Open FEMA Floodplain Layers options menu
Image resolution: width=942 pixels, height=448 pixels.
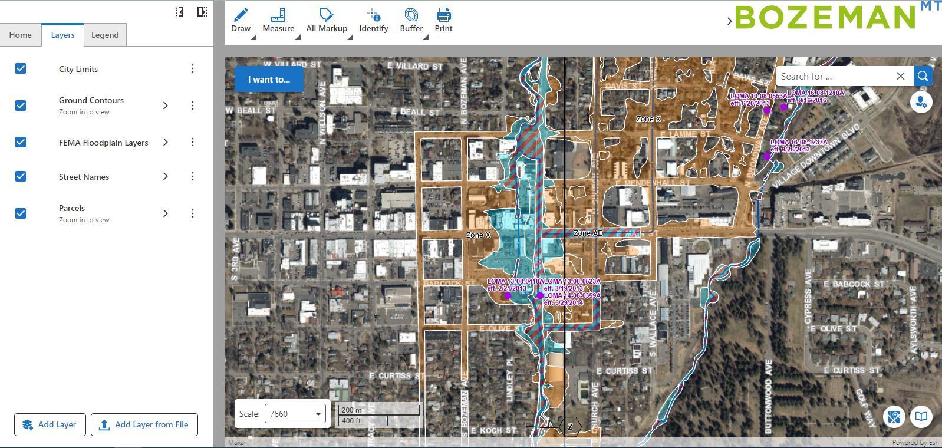point(193,142)
